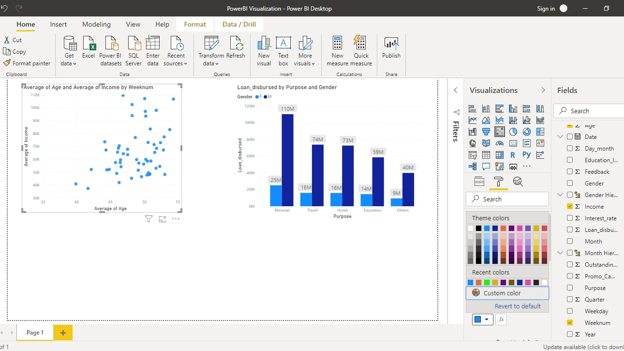Click Revert to default link
The height and width of the screenshot is (351, 624).
(x=517, y=306)
